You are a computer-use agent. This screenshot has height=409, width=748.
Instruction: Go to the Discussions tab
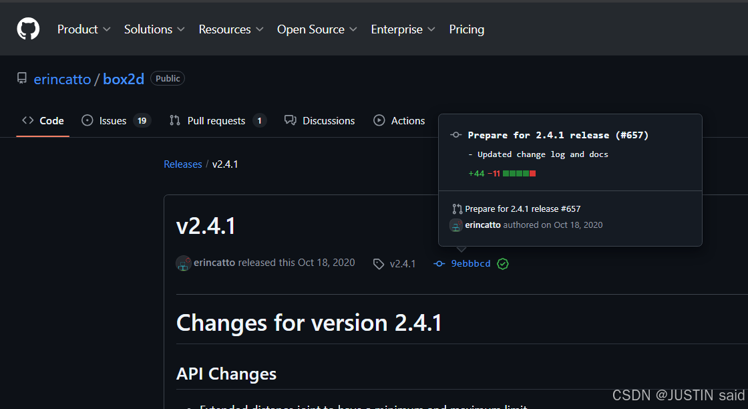click(x=320, y=121)
